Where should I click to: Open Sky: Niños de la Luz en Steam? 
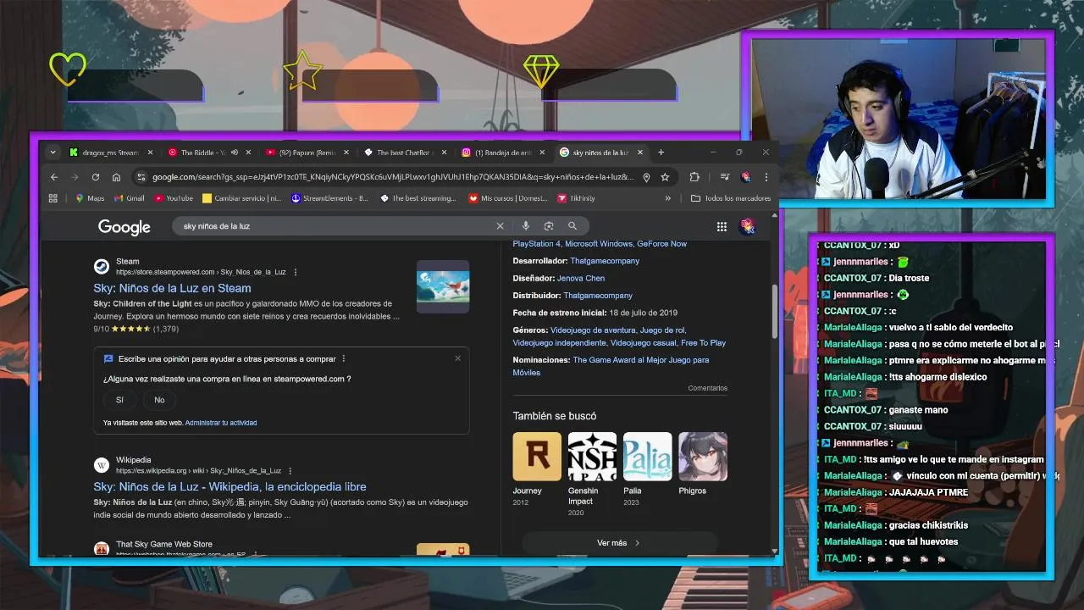[x=172, y=288]
